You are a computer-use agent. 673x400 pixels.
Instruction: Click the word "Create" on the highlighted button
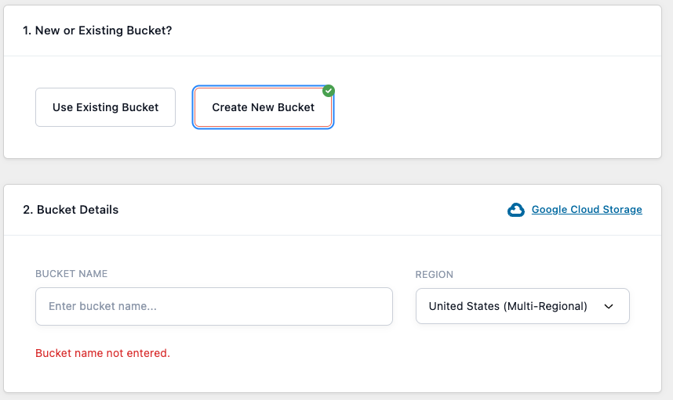pyautogui.click(x=230, y=107)
